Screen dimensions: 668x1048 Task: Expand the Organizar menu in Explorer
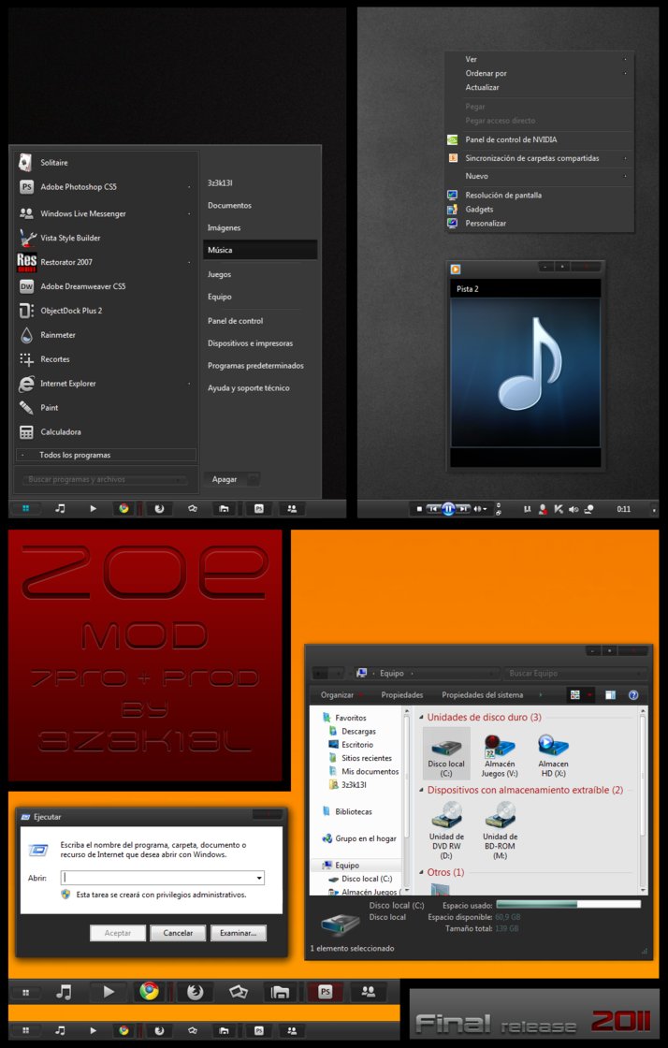pos(341,695)
